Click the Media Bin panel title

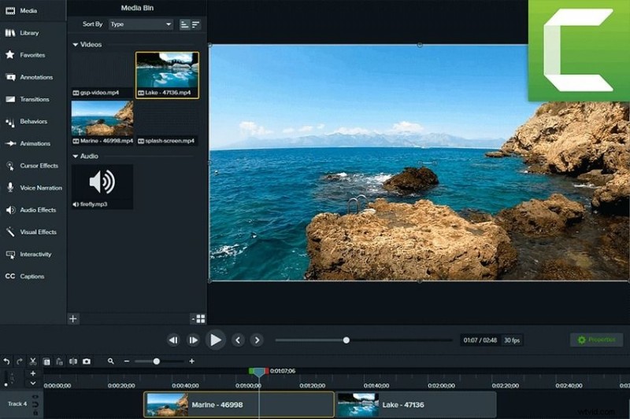click(x=137, y=8)
